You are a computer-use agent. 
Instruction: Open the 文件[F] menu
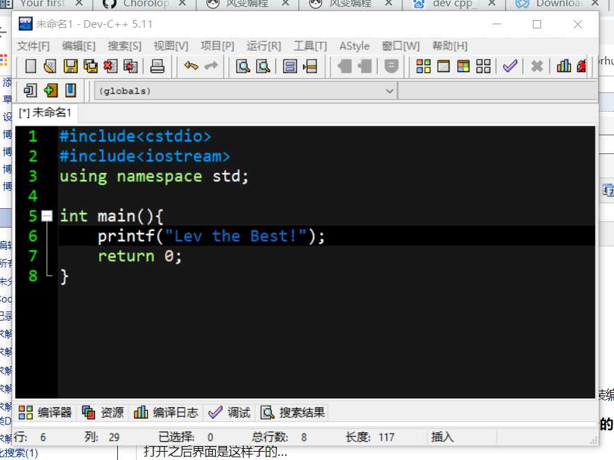(x=33, y=46)
